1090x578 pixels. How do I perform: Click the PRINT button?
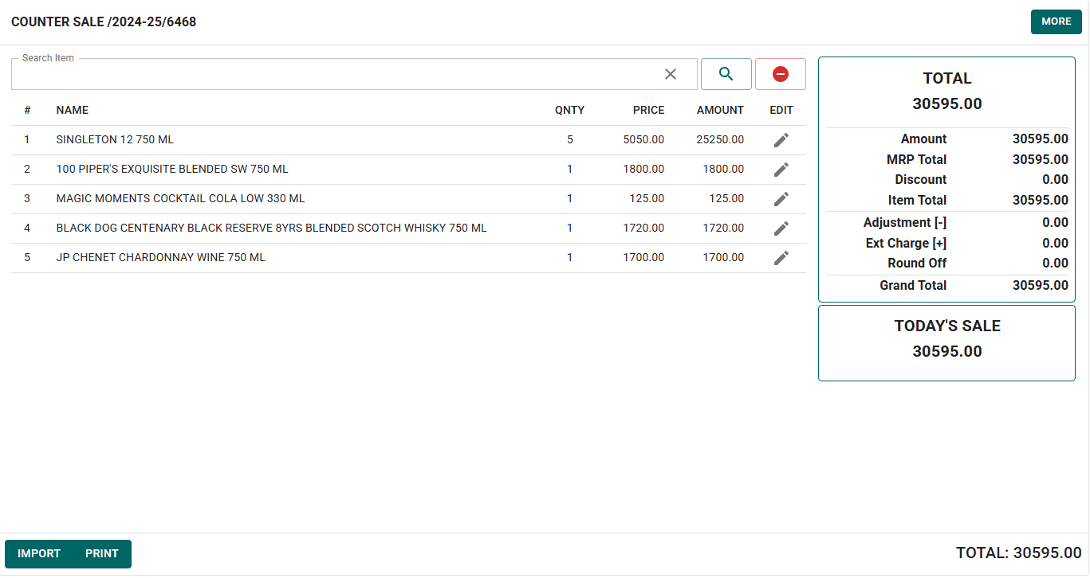click(102, 553)
